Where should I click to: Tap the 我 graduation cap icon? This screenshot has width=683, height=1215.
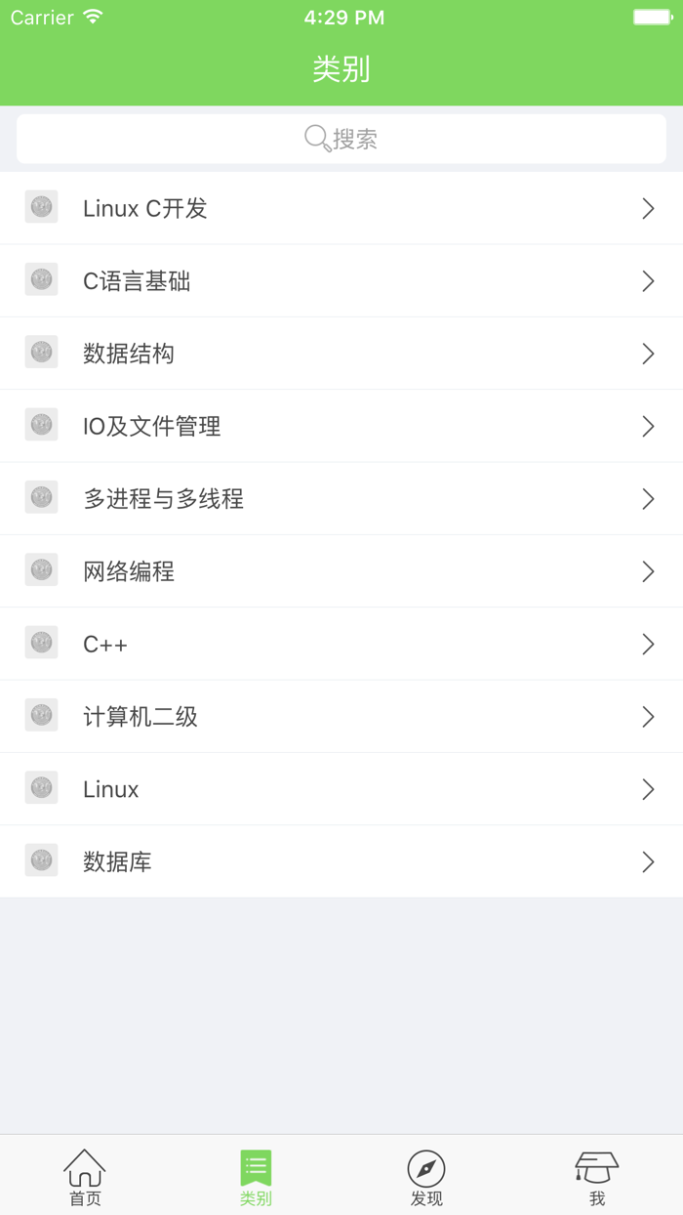597,1164
